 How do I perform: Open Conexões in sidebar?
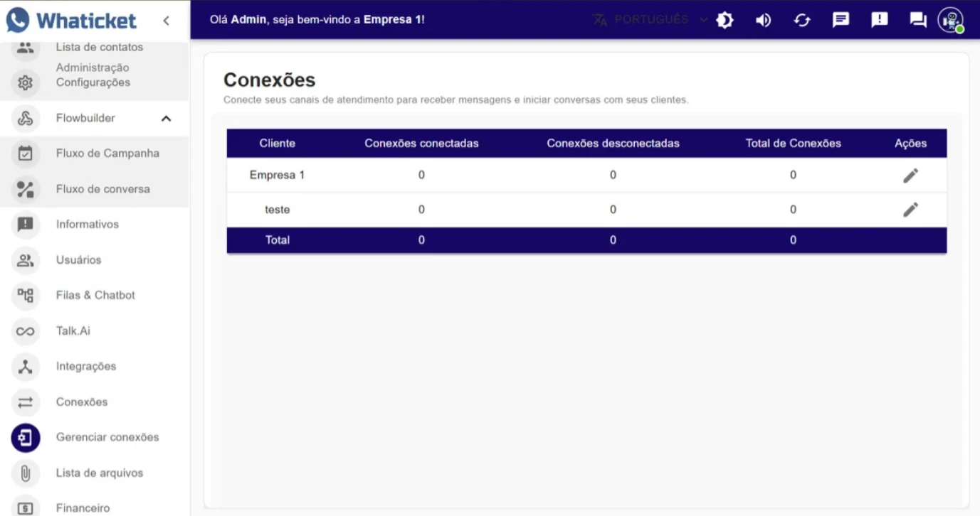tap(82, 402)
